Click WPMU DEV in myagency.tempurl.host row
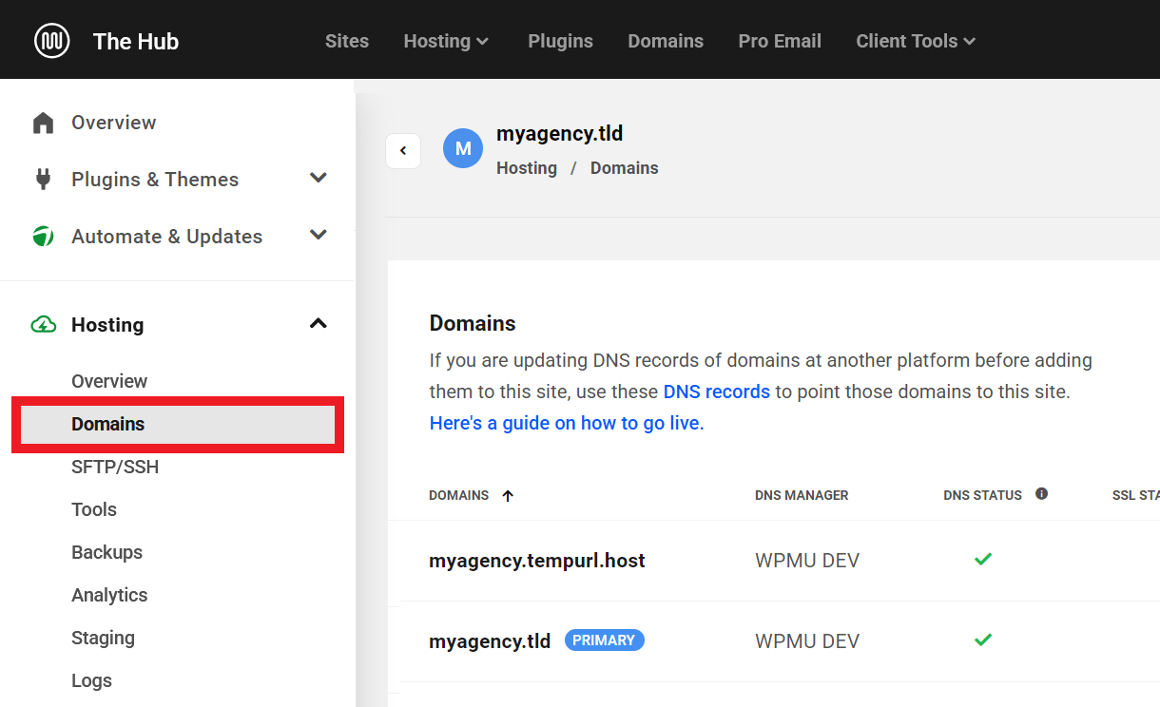 807,561
